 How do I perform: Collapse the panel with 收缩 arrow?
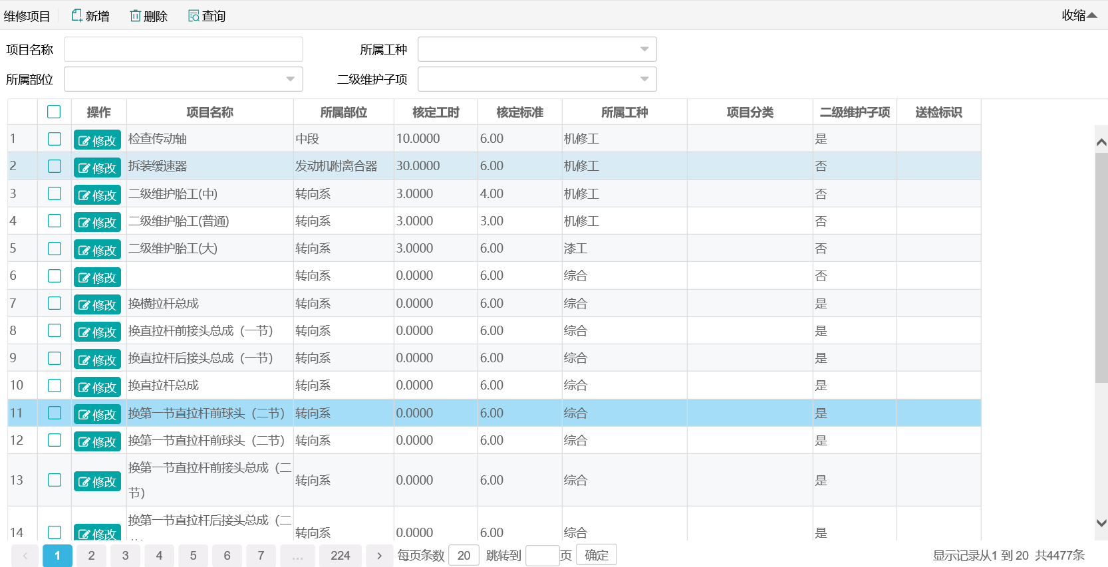(x=1079, y=15)
